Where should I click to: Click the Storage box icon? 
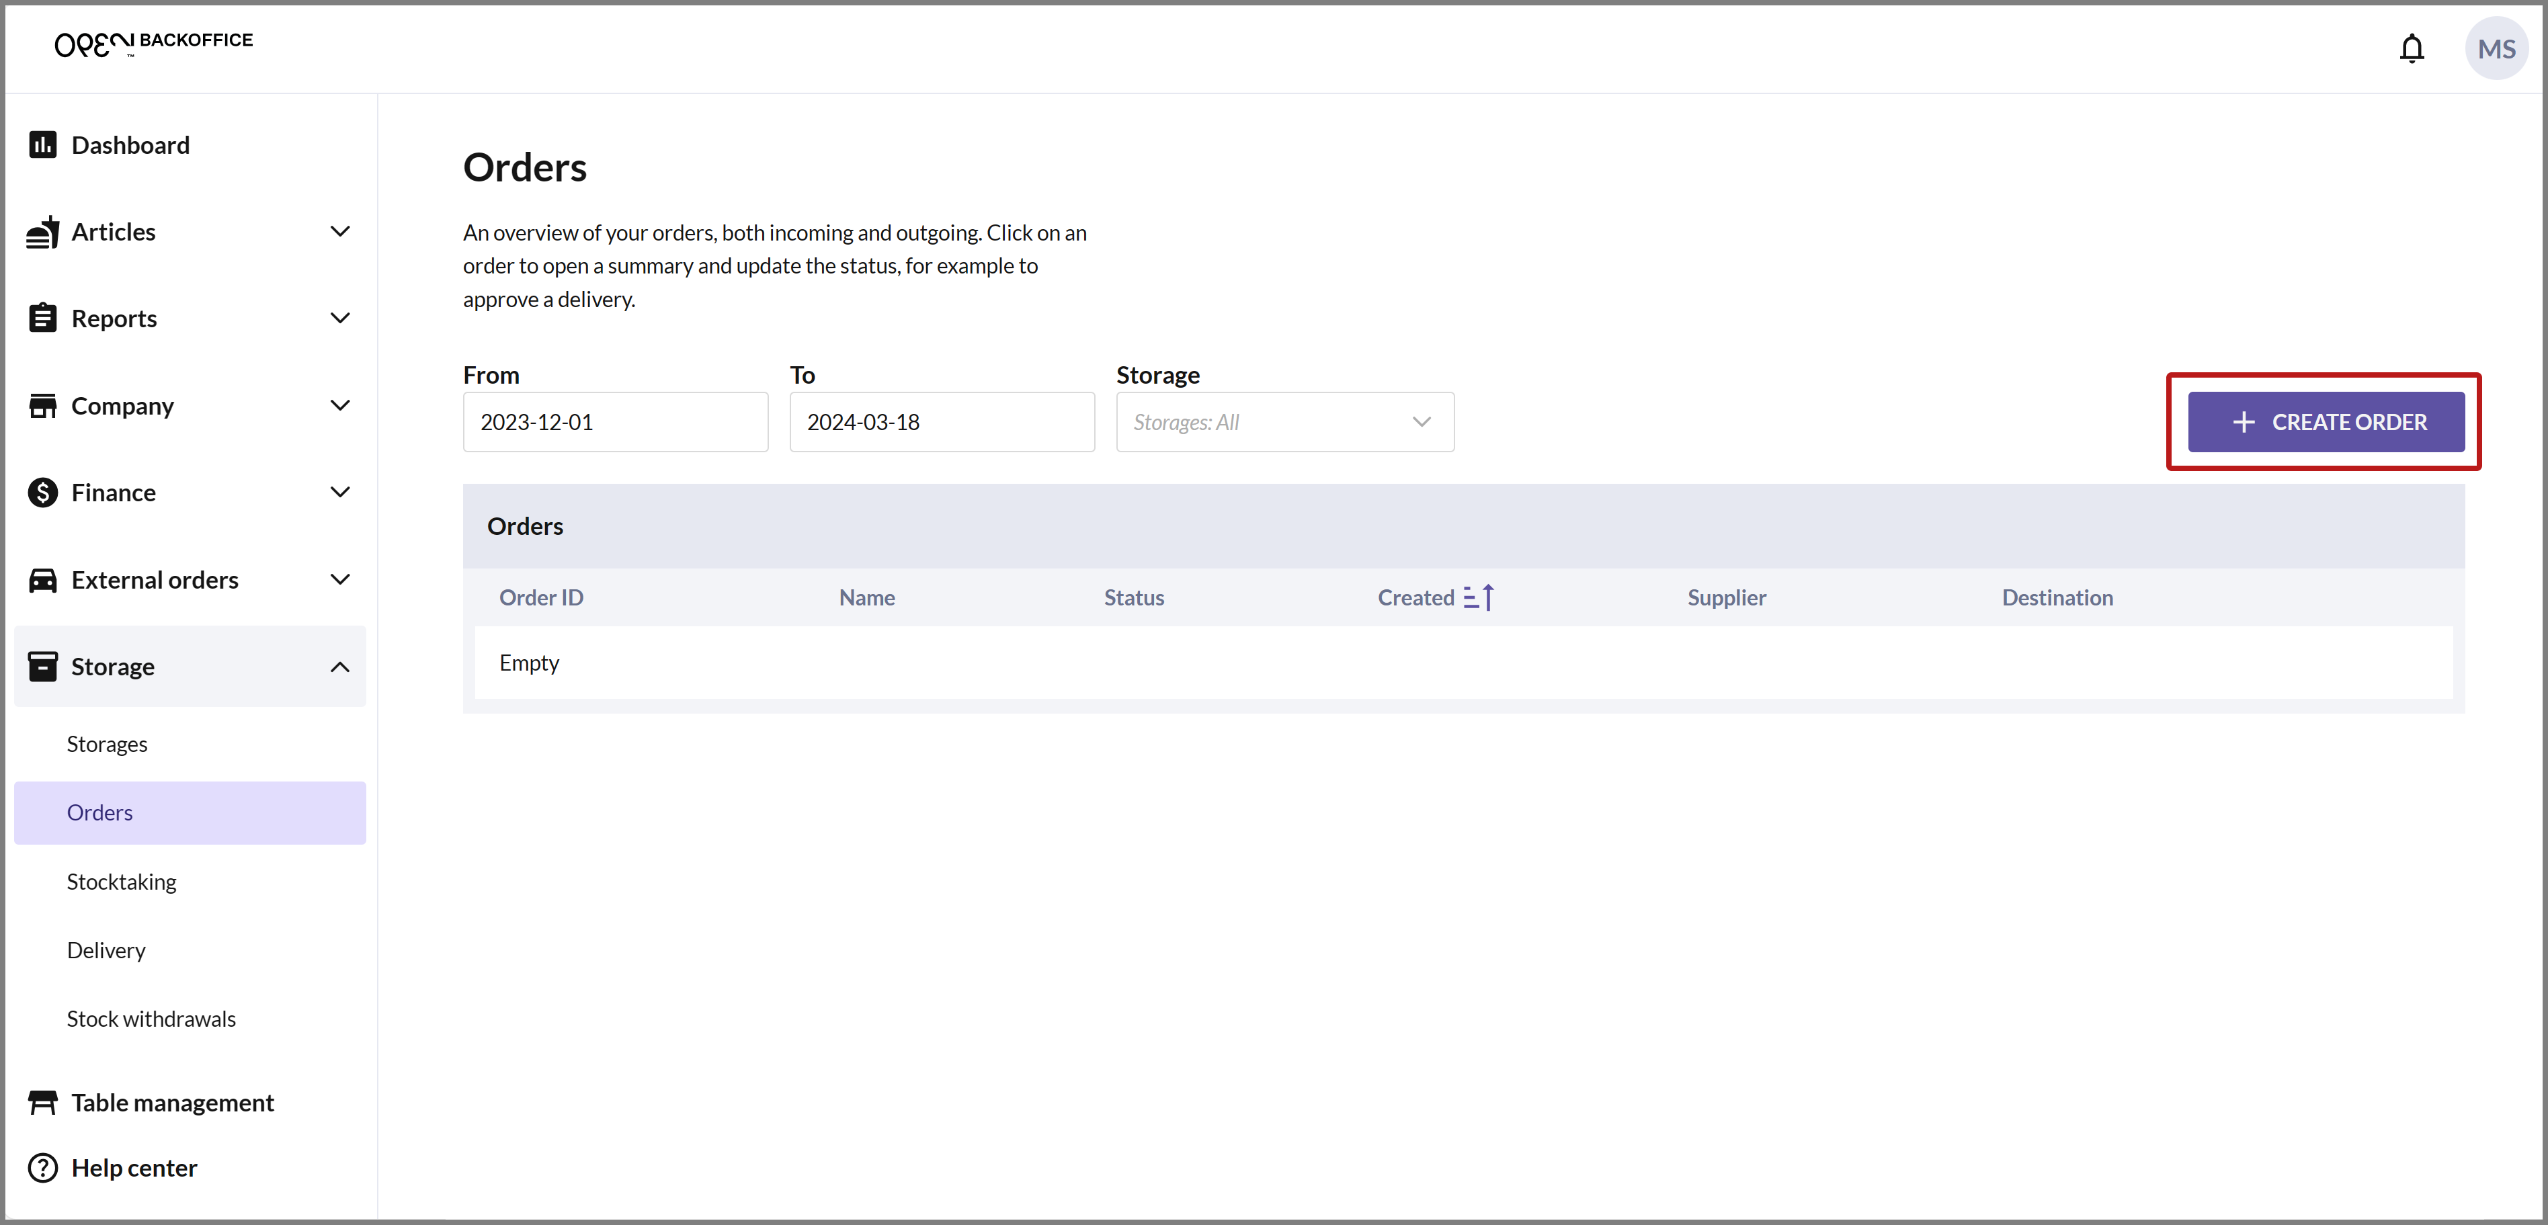click(42, 667)
